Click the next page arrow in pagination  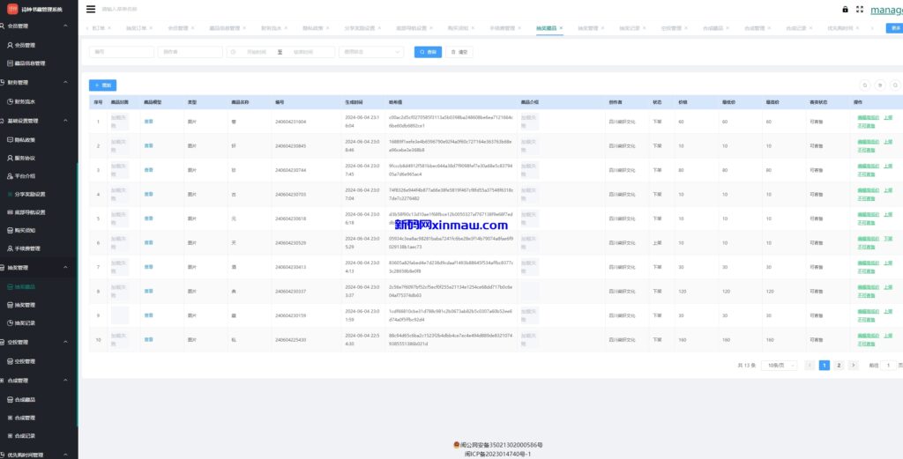point(853,365)
